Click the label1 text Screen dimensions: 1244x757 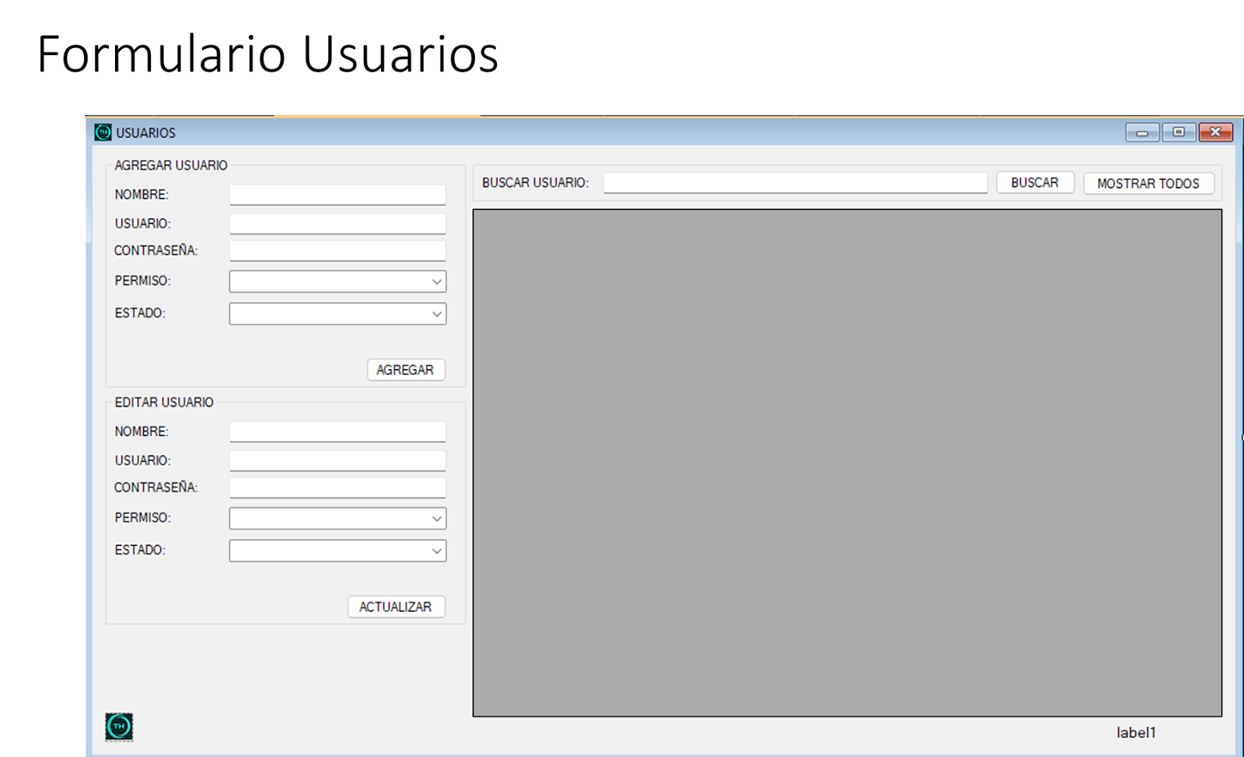1136,732
